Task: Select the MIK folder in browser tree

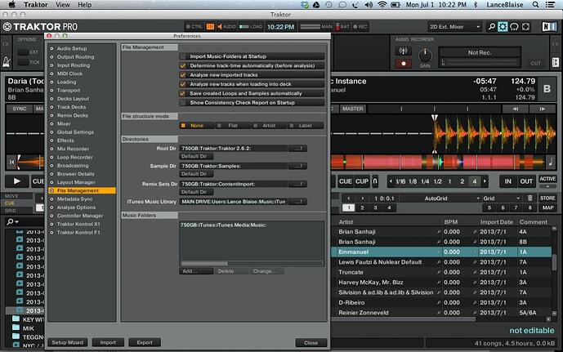Action: click(x=28, y=328)
